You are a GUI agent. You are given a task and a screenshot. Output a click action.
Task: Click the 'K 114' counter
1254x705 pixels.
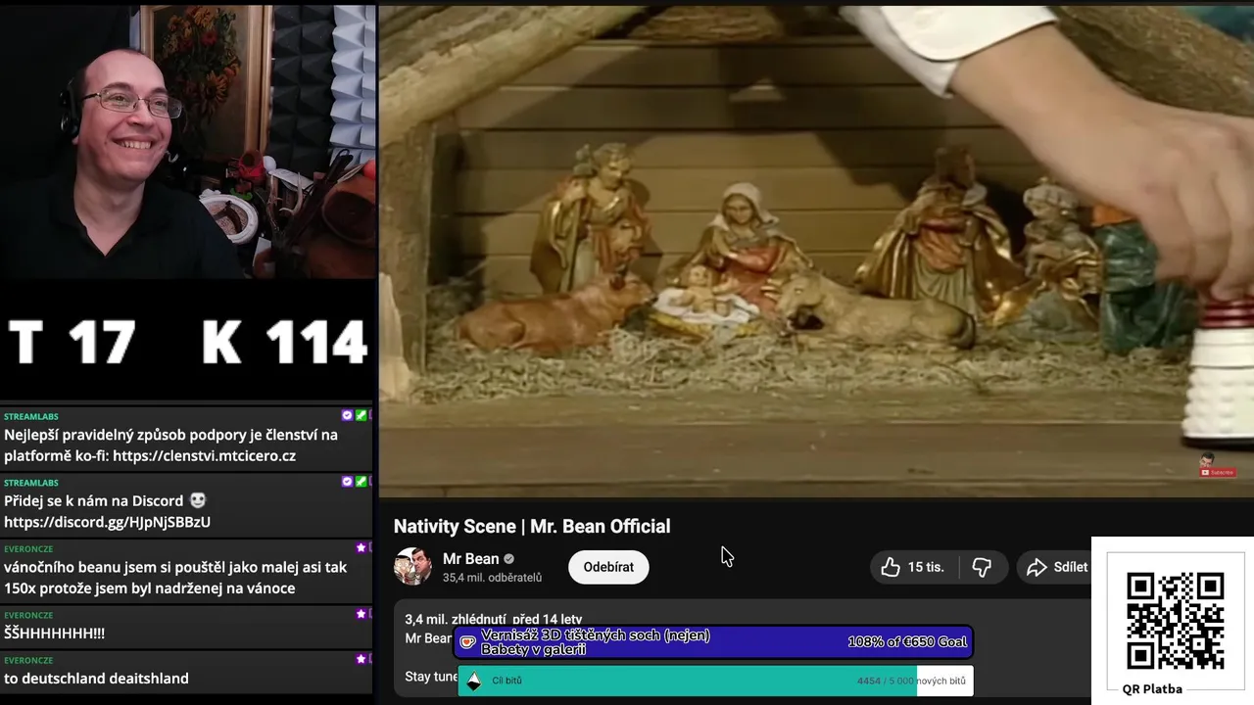click(284, 342)
